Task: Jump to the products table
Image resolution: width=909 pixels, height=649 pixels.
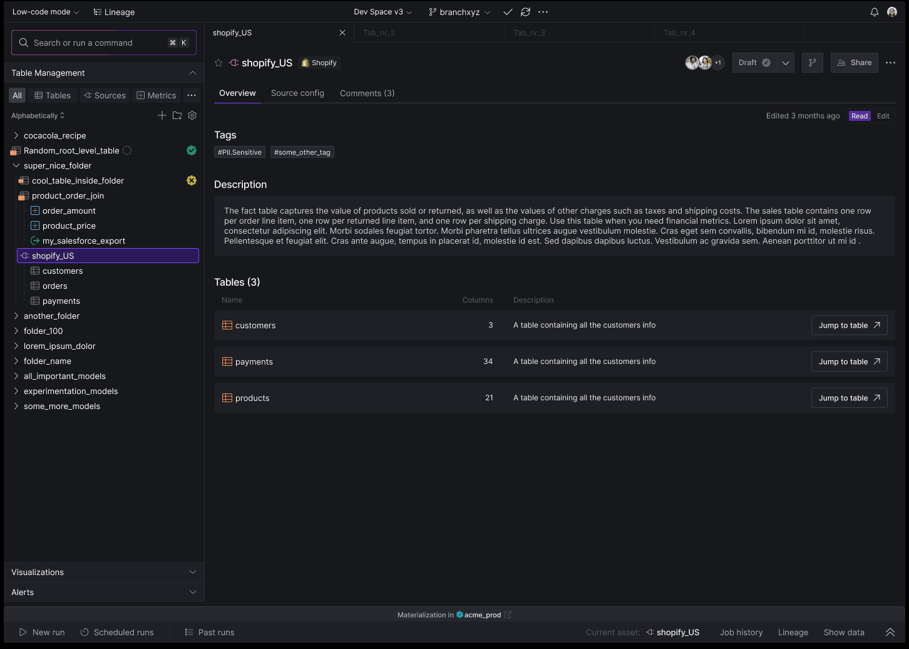Action: (849, 398)
